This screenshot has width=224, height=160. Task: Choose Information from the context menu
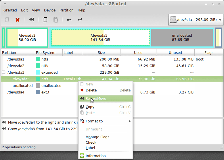tap(106, 156)
